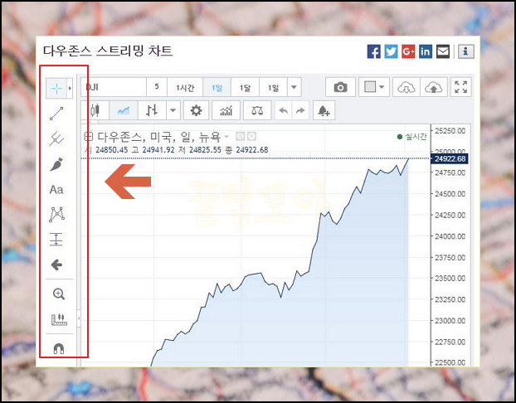This screenshot has height=403, width=516.
Task: Open the compare symbols scale icon
Action: (x=257, y=110)
